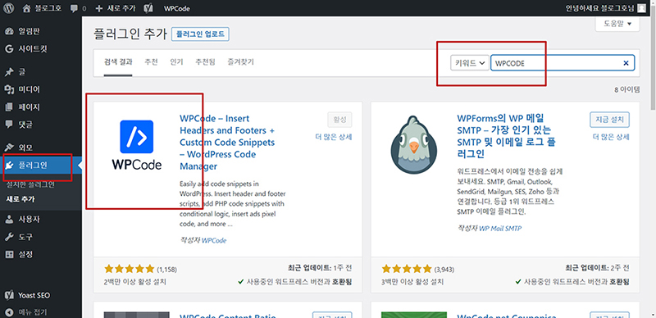Screen dimensions: 656x318
Task: Switch to the 추천됨 tab
Action: click(x=205, y=62)
